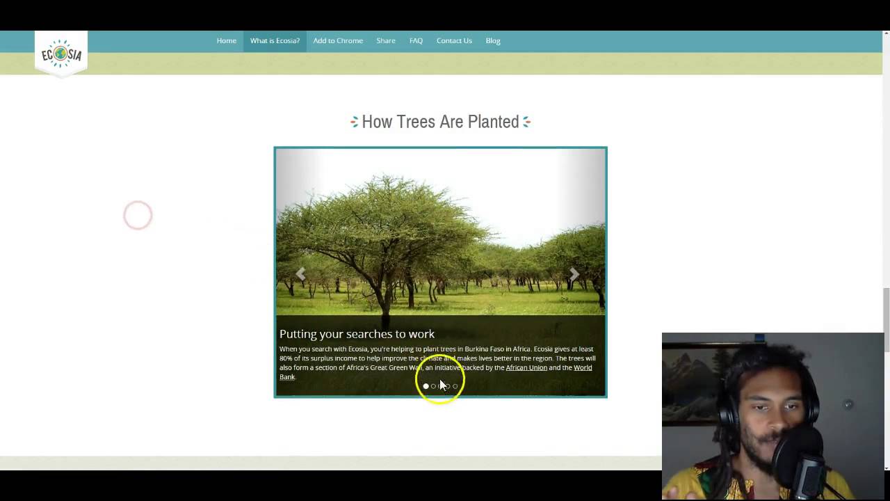Image resolution: width=890 pixels, height=501 pixels.
Task: Select the last carousel indicator dot
Action: coord(455,386)
